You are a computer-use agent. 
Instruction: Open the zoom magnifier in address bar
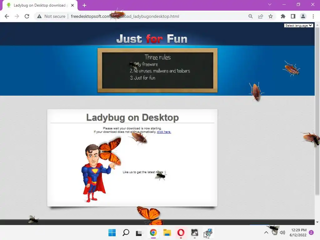251,16
